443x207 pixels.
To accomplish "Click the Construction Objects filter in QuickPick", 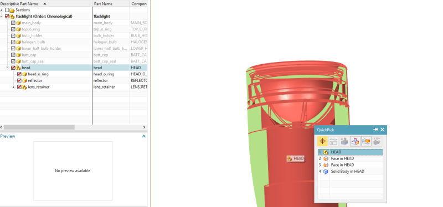I will coord(333,141).
